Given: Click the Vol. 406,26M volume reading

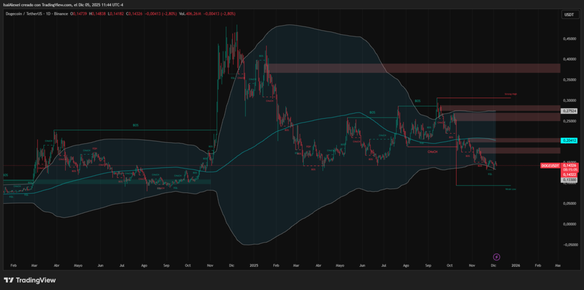Looking at the screenshot, I should [190, 14].
